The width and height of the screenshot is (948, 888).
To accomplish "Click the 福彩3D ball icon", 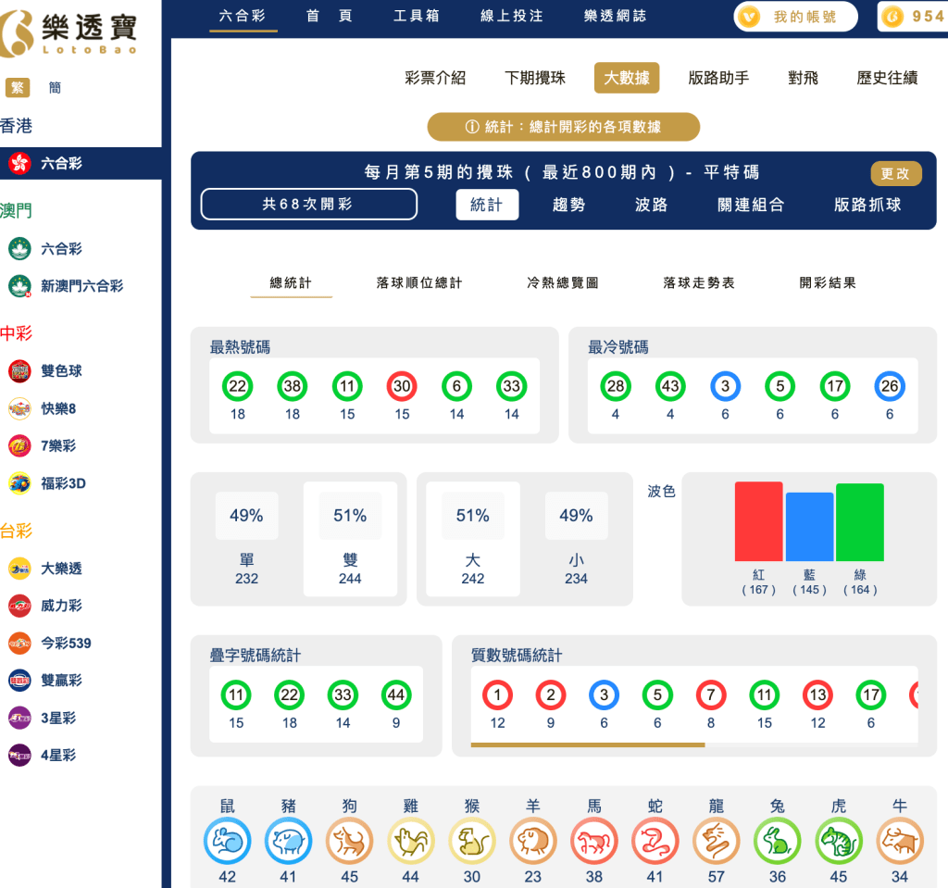I will coord(22,482).
